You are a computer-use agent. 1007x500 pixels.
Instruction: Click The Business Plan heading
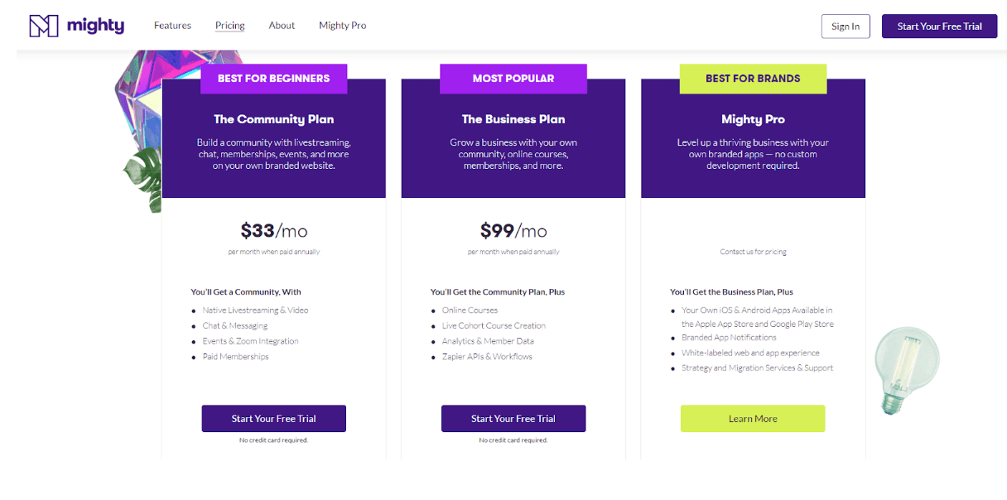513,119
